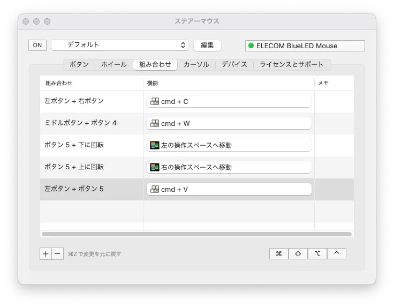The image size is (394, 307).
Task: Click the keyboard icon beside cmd + V
Action: pyautogui.click(x=155, y=189)
